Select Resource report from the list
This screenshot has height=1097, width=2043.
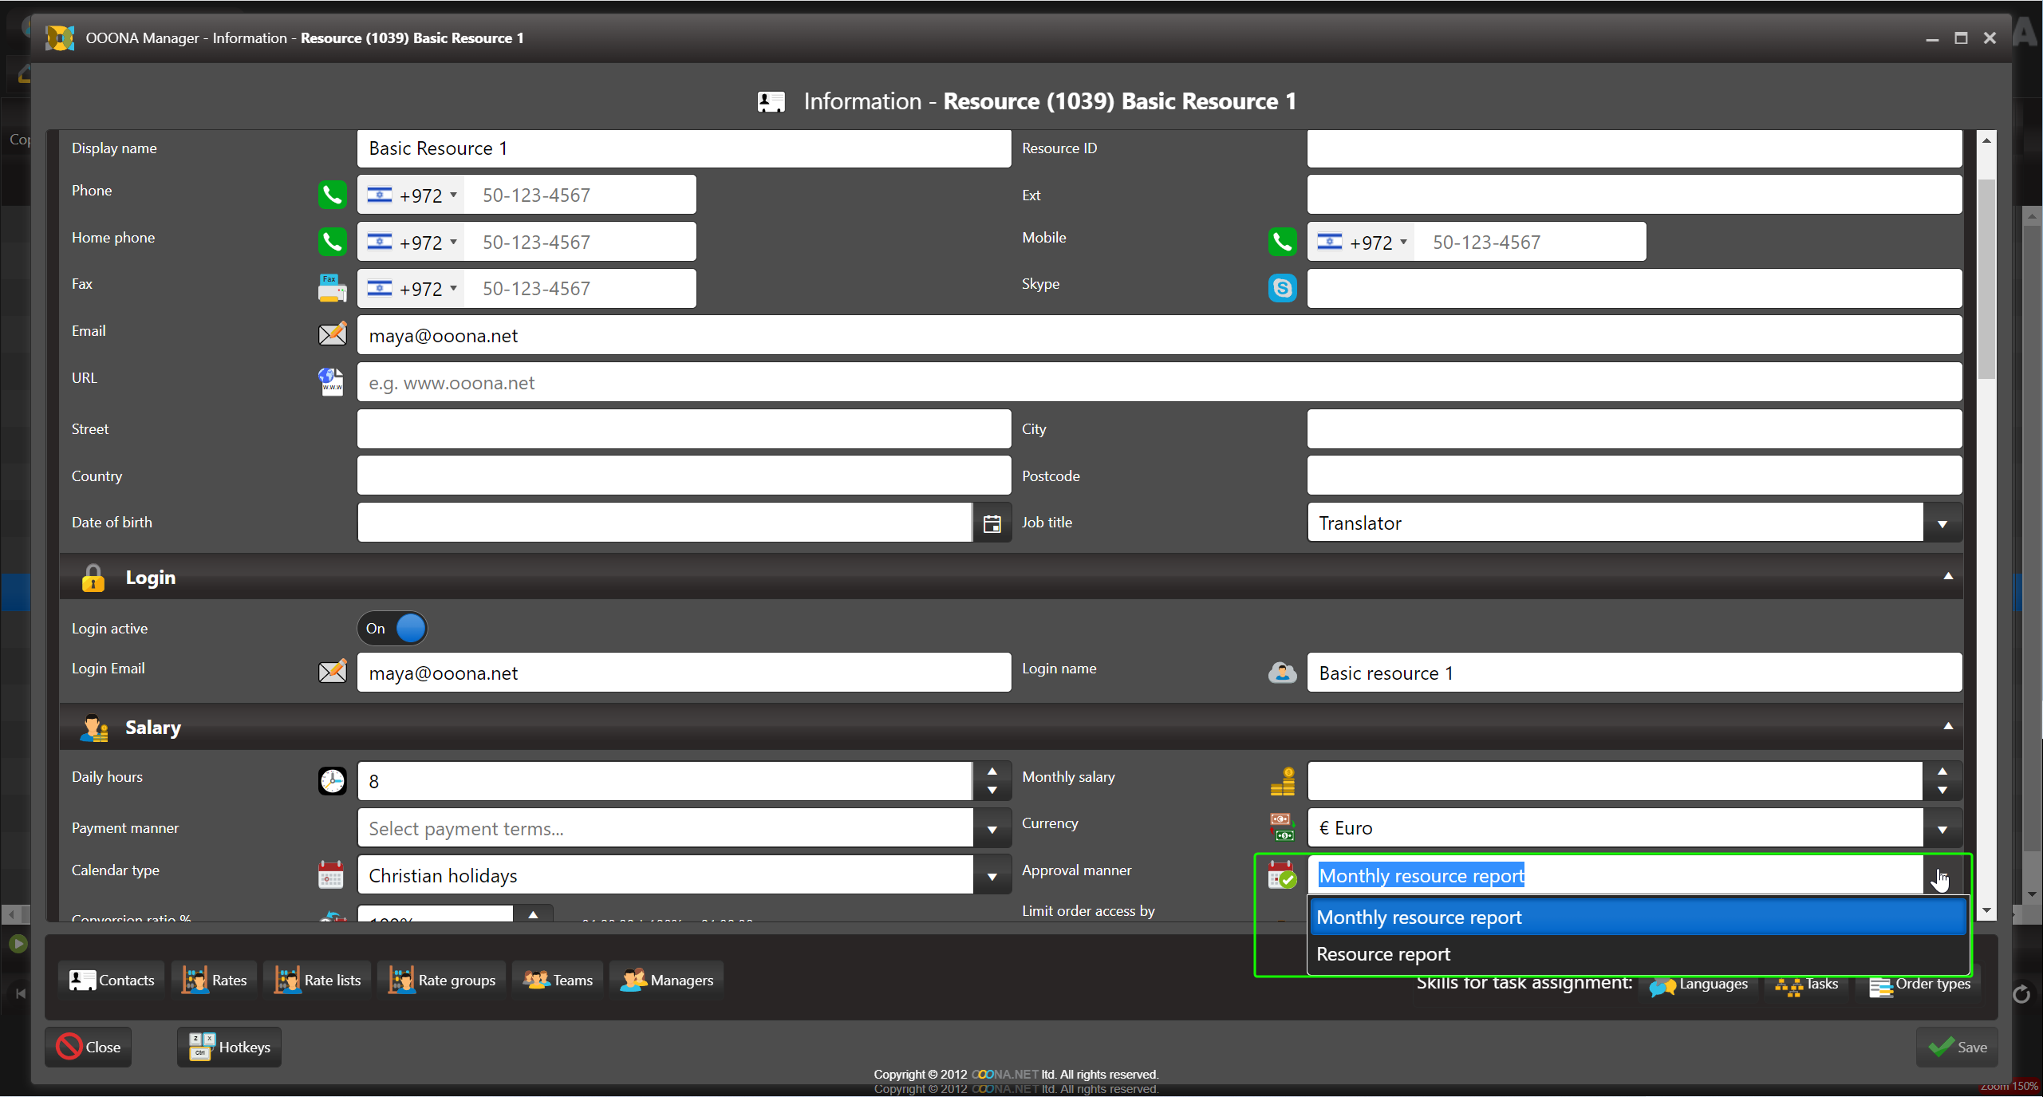[x=1383, y=954]
